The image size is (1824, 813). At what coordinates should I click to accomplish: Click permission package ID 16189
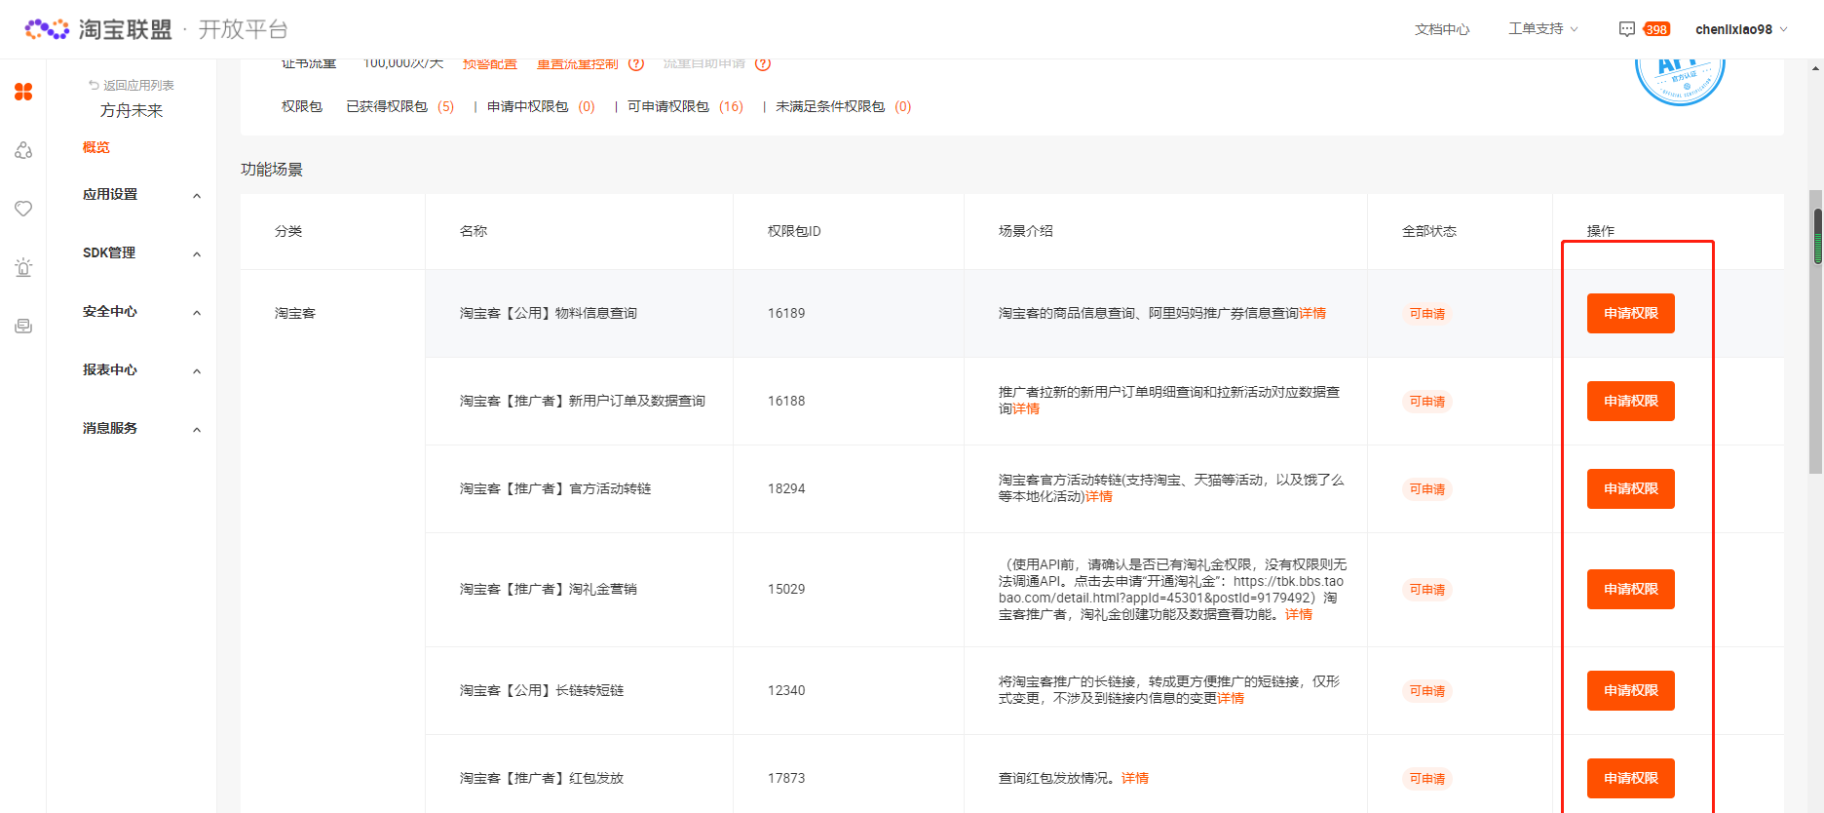point(786,313)
